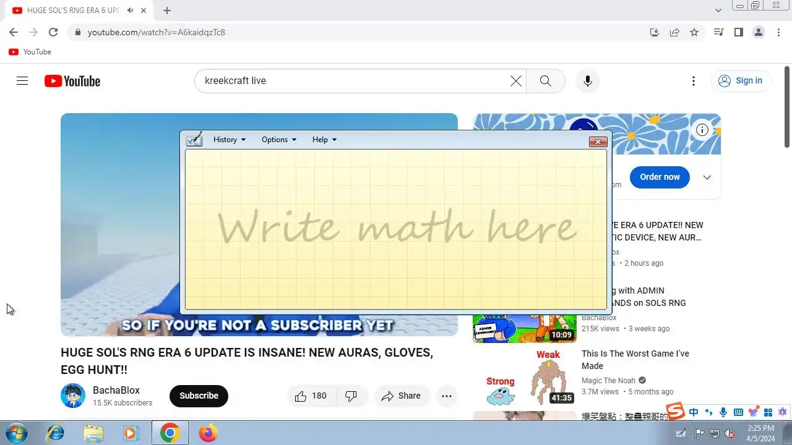Subscribe to BachaBlox

coord(199,396)
